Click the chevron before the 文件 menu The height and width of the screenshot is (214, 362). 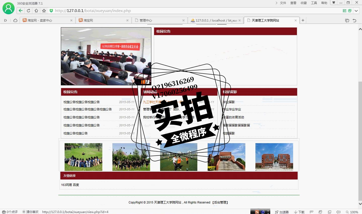pos(277,3)
